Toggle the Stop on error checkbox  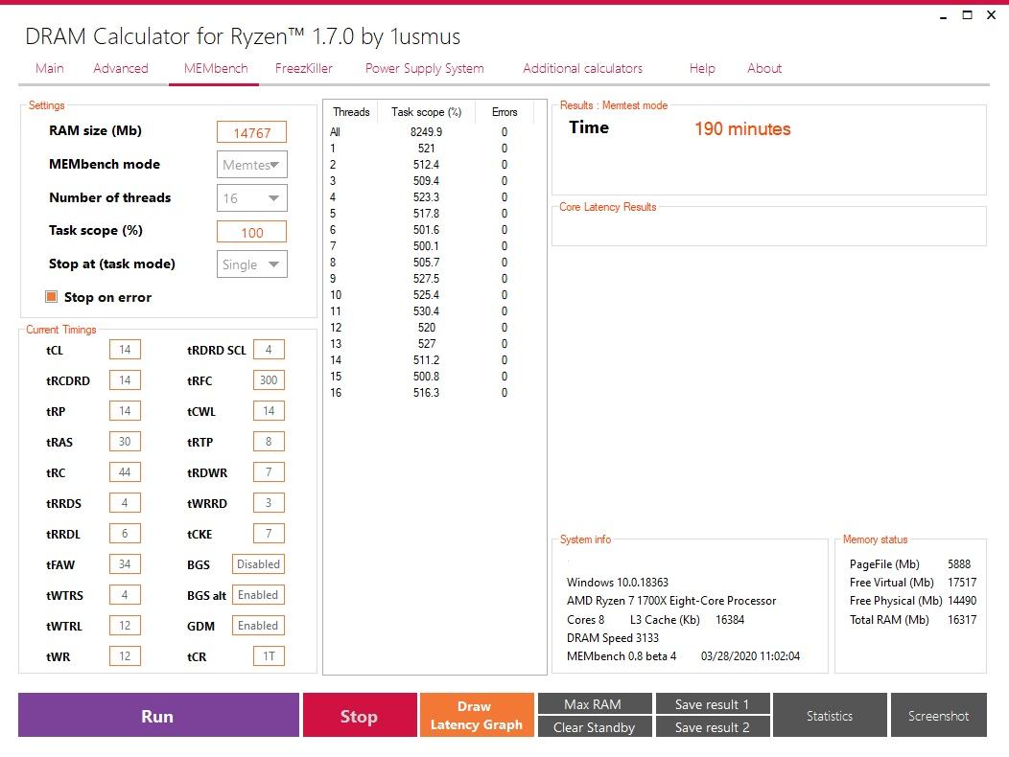pyautogui.click(x=52, y=296)
